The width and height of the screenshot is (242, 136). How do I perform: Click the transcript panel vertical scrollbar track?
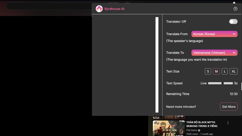coord(157,65)
